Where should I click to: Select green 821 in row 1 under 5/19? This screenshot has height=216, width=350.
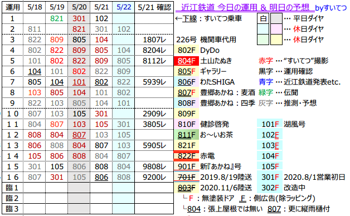tap(57, 18)
